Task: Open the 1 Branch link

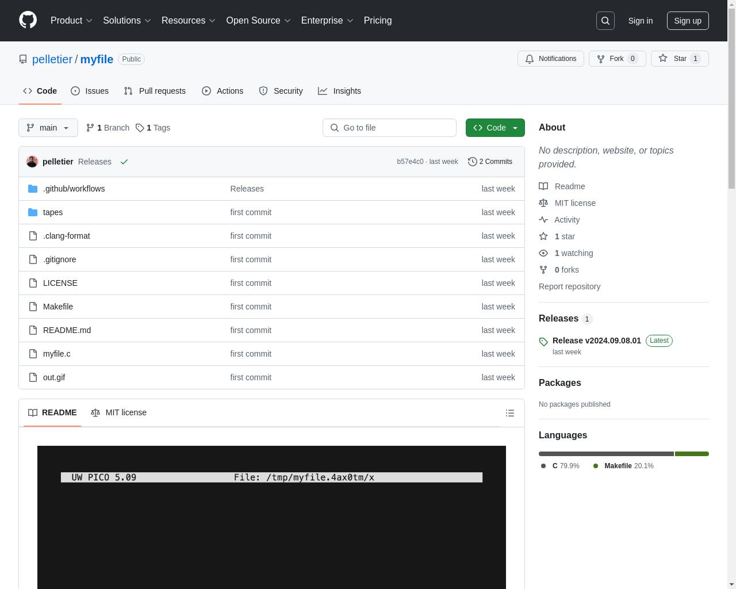Action: (108, 128)
